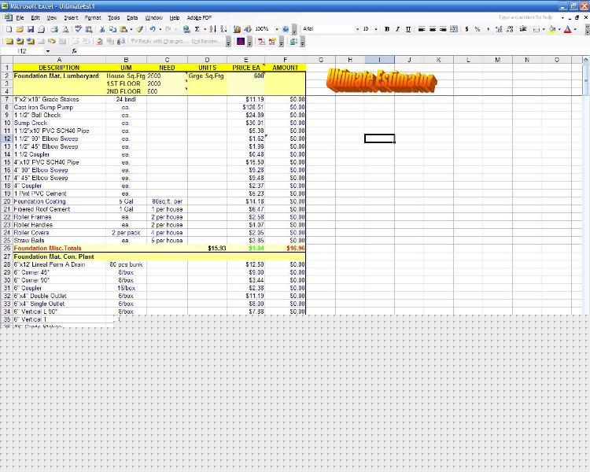Click the Print icon in the toolbar
Screen dimensions: 590x472
(54, 29)
